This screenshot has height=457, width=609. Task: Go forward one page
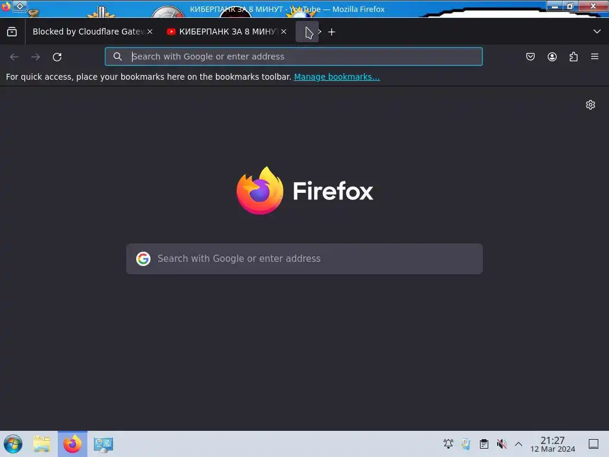pos(36,57)
